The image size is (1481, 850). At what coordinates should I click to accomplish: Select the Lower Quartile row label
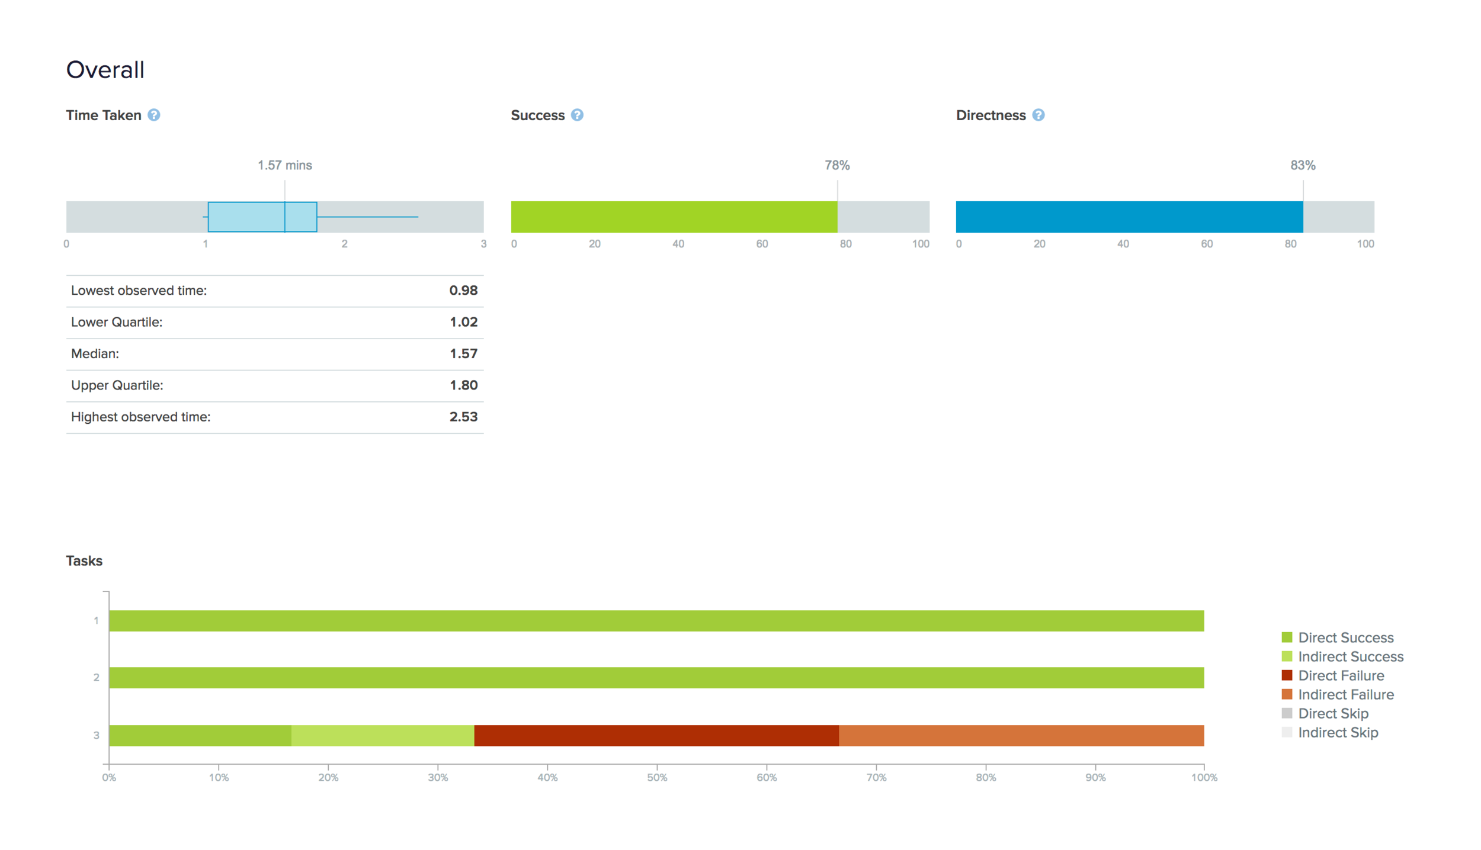pyautogui.click(x=117, y=322)
